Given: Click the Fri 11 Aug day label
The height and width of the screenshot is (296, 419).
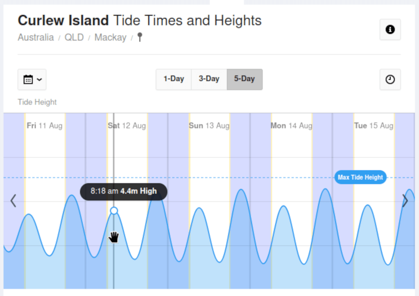Looking at the screenshot, I should 45,125.
